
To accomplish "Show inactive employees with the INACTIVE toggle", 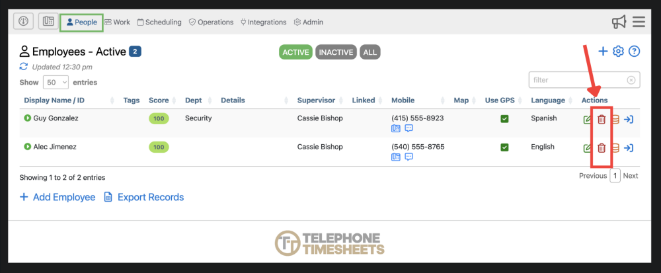I will (336, 52).
